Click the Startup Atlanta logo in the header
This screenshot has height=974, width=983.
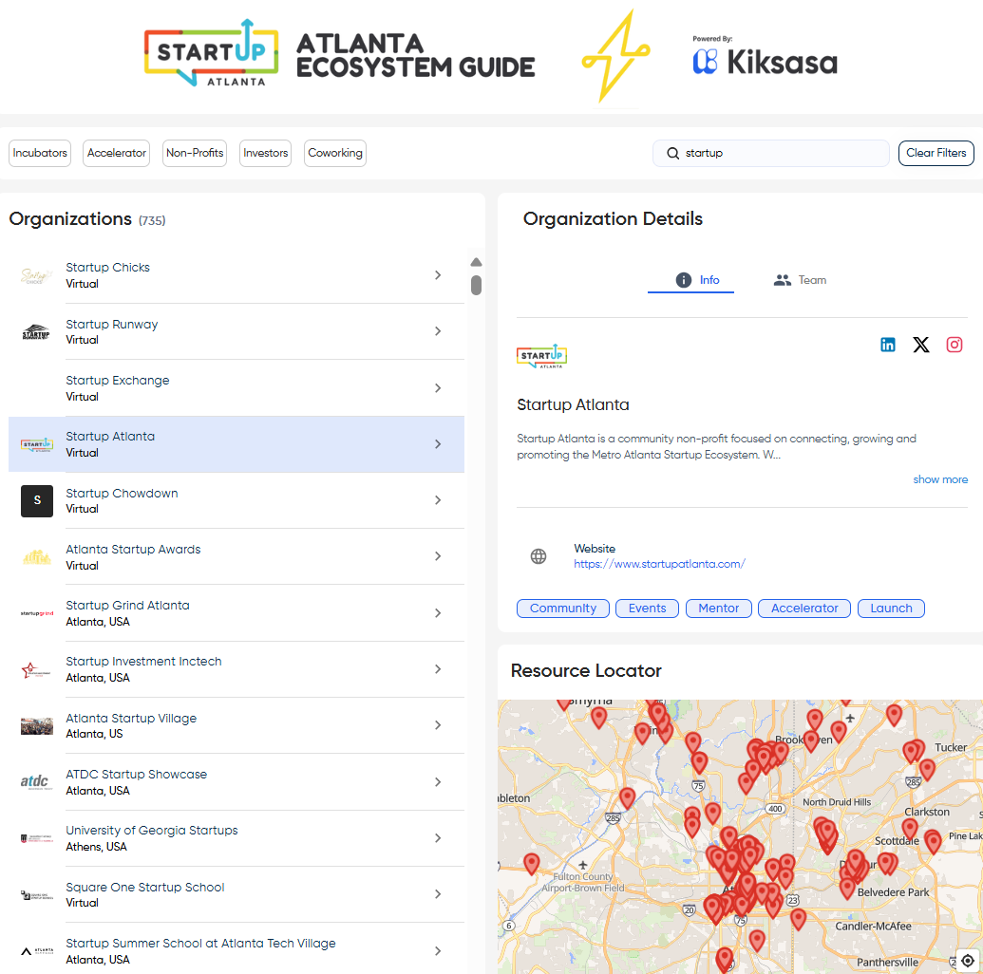click(210, 54)
